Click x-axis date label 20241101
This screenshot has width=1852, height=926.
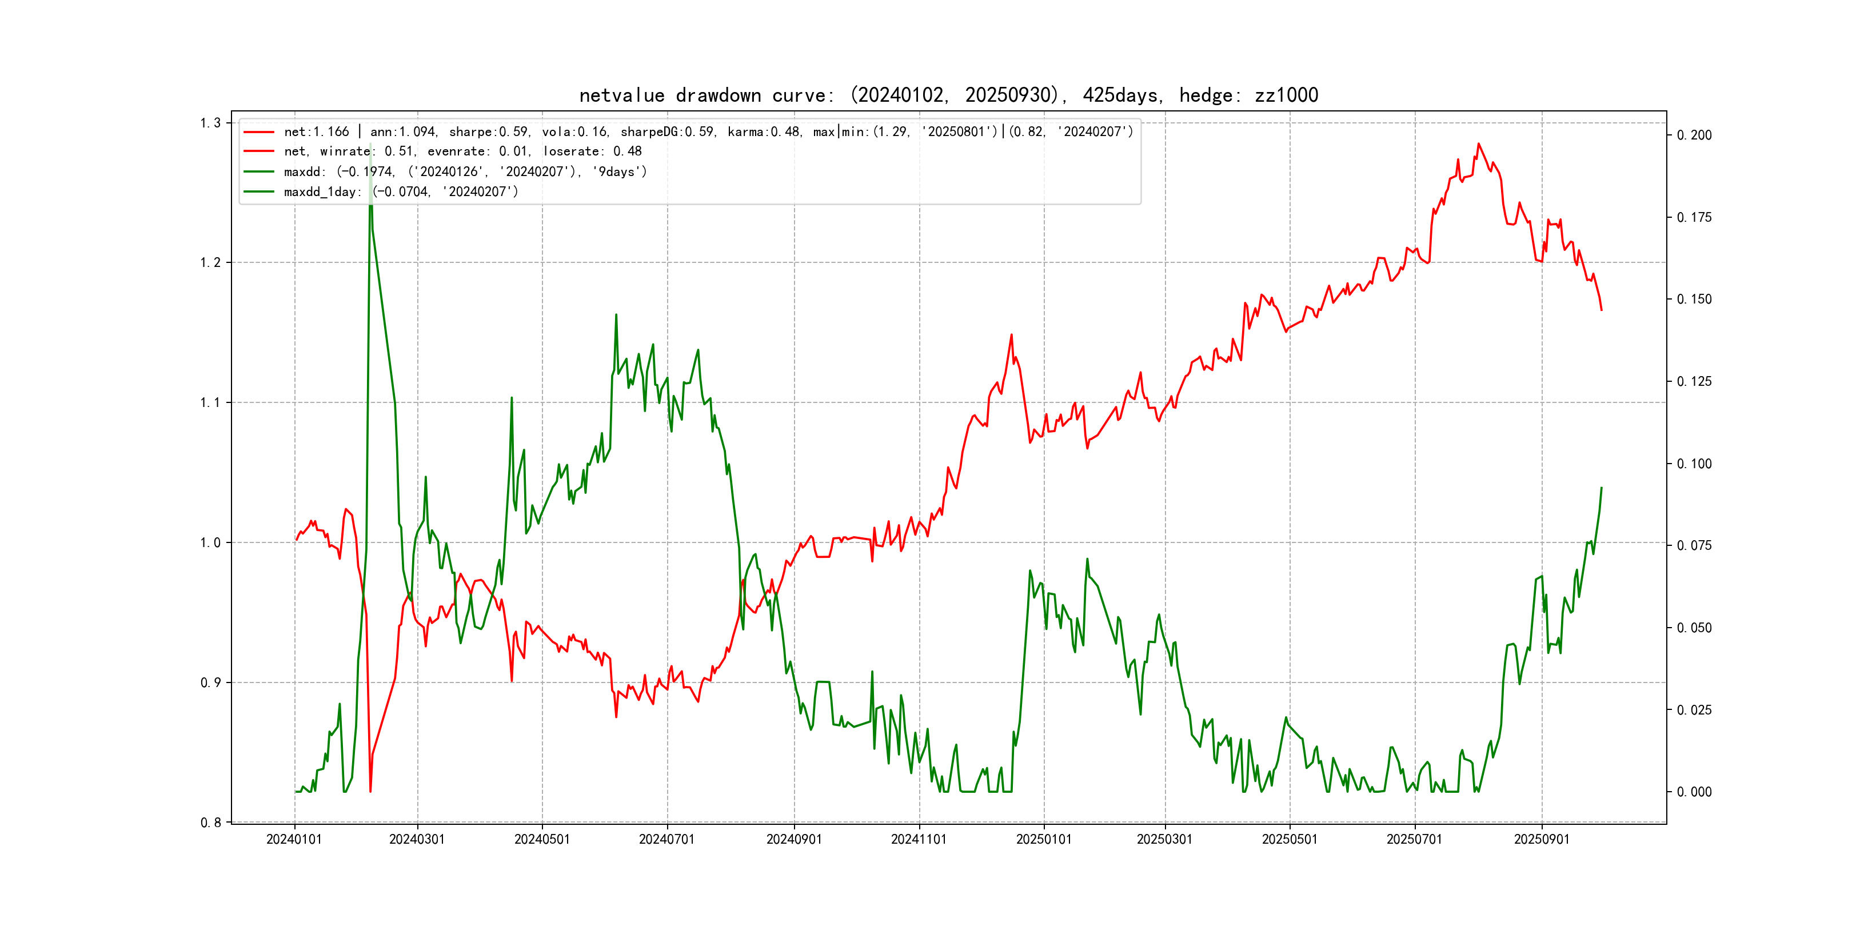919,840
